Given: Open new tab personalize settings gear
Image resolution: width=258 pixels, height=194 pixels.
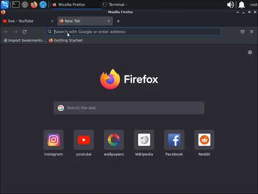Looking at the screenshot, I should [250, 52].
